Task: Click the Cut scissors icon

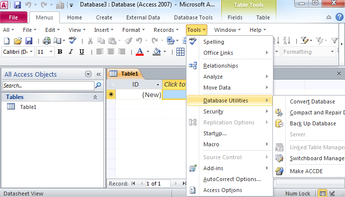Action: (x=90, y=41)
